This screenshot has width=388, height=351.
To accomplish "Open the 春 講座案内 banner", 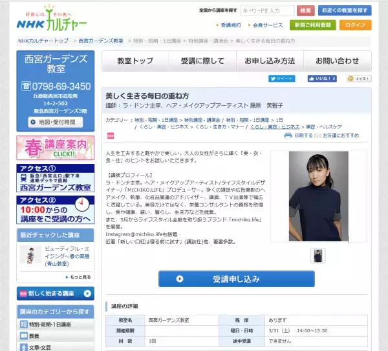I will coord(56,148).
